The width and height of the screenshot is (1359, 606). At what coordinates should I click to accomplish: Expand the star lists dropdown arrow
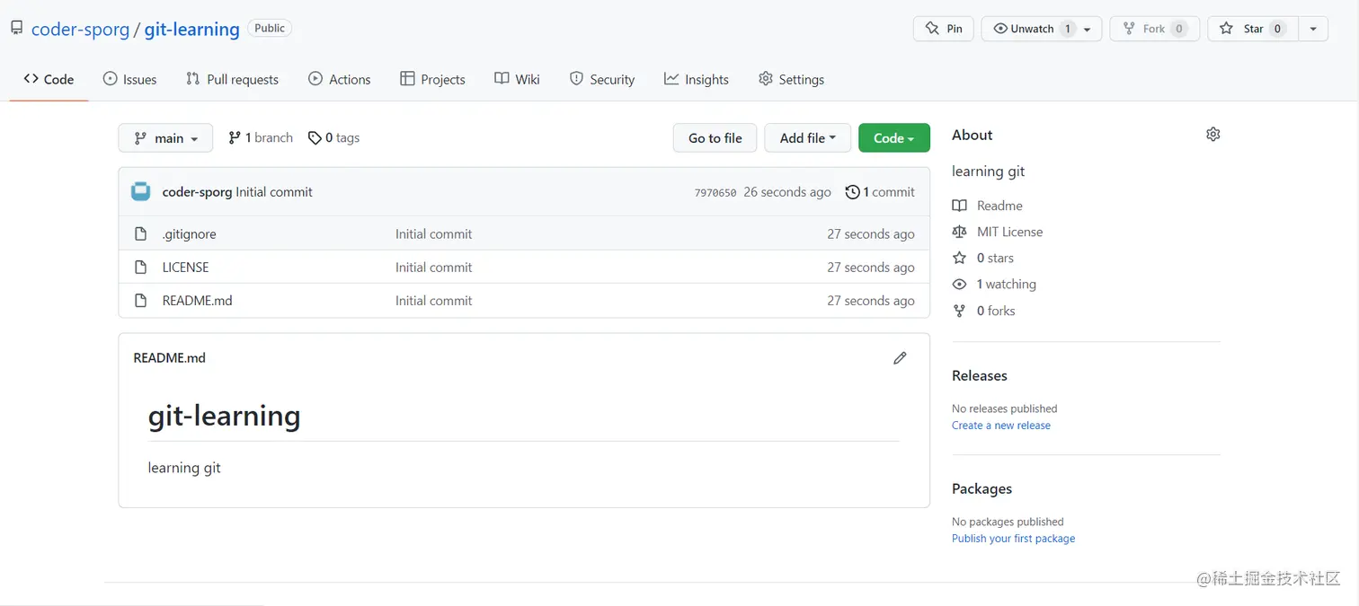1313,29
